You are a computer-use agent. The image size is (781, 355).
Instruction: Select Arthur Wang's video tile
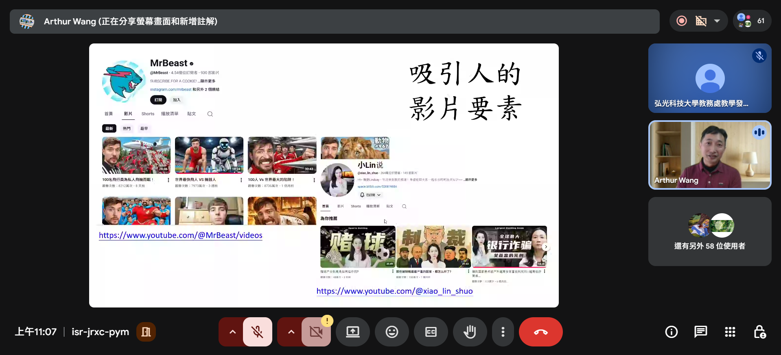[x=709, y=155]
